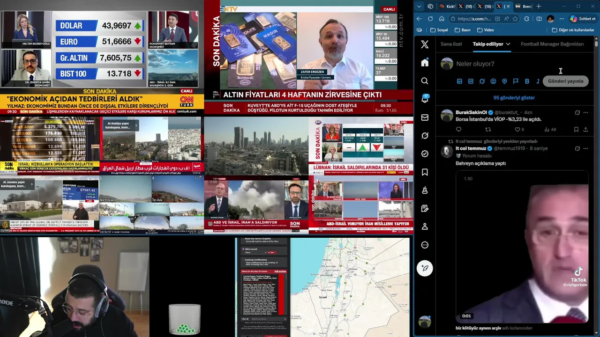The image size is (600, 337).
Task: Click city search field under alerts
Action: (x=269, y=319)
